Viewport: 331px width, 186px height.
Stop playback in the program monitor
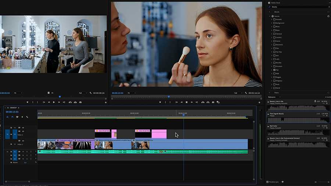click(186, 102)
